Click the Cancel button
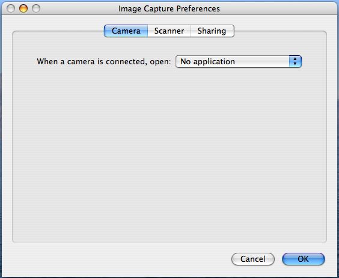The image size is (339, 278). click(x=253, y=259)
